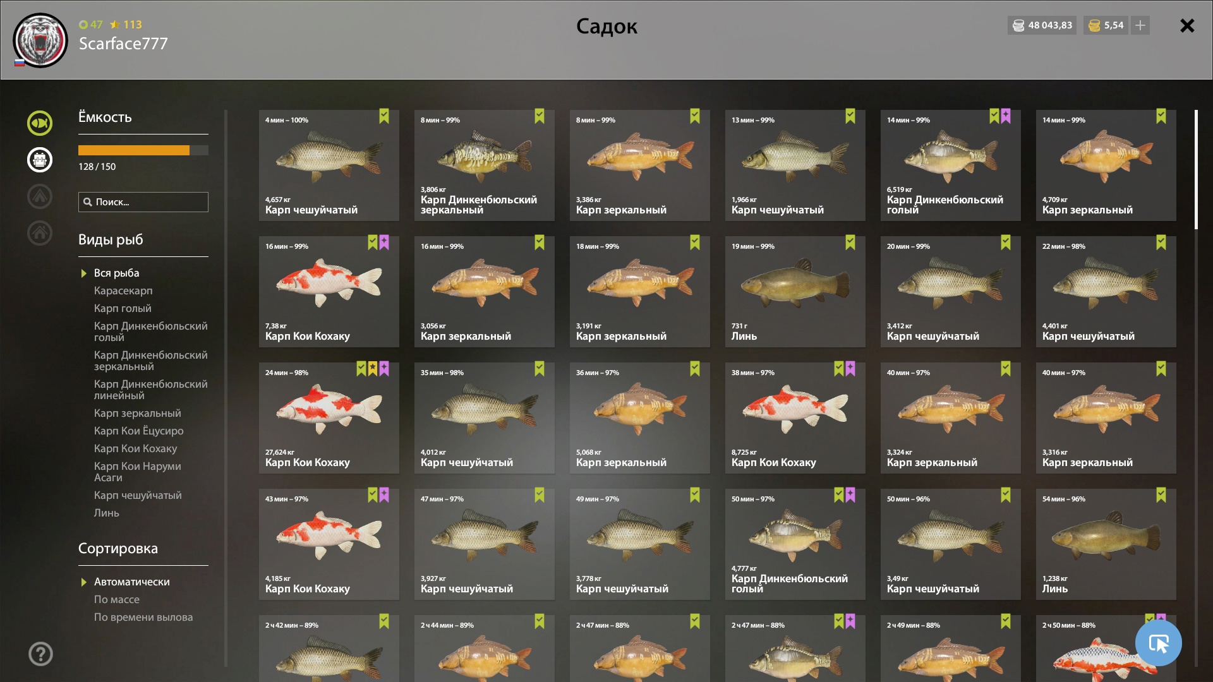Filter by Линь species
Viewport: 1213px width, 682px height.
107,513
